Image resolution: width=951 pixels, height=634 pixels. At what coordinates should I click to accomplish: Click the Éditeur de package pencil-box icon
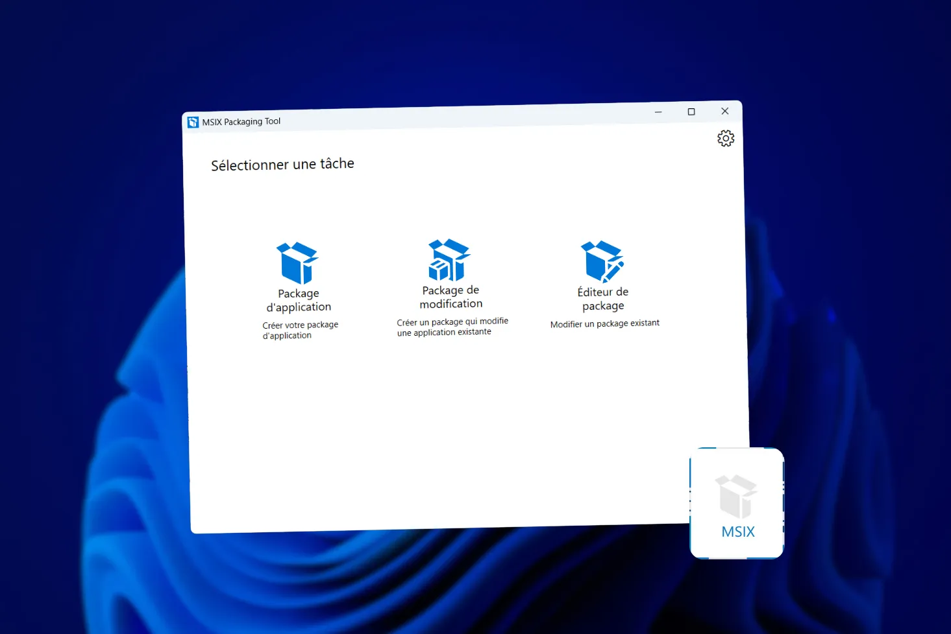(602, 261)
